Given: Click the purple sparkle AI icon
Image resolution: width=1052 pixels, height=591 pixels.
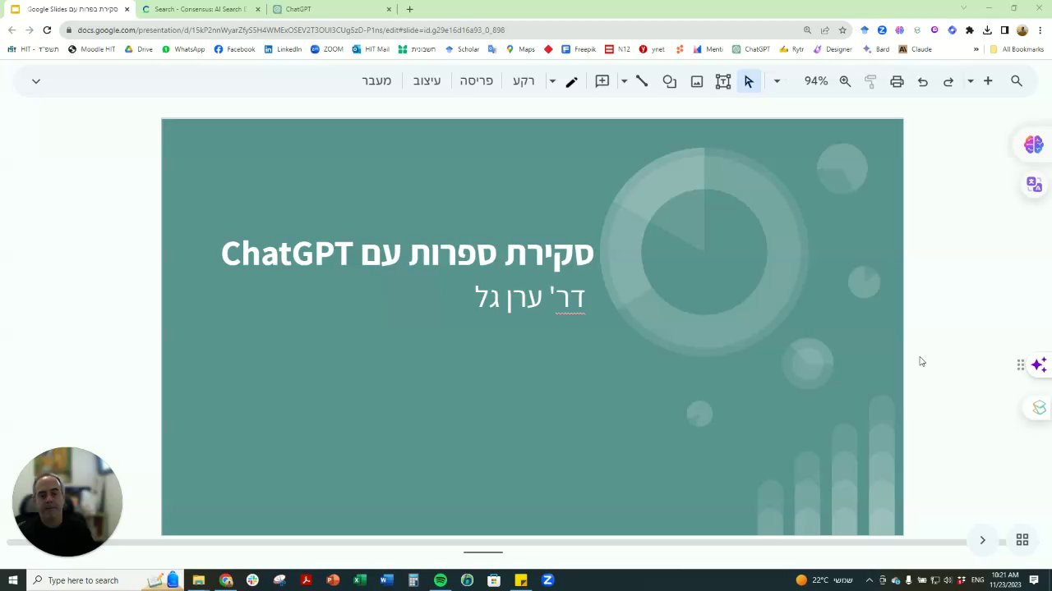Looking at the screenshot, I should click(1039, 364).
